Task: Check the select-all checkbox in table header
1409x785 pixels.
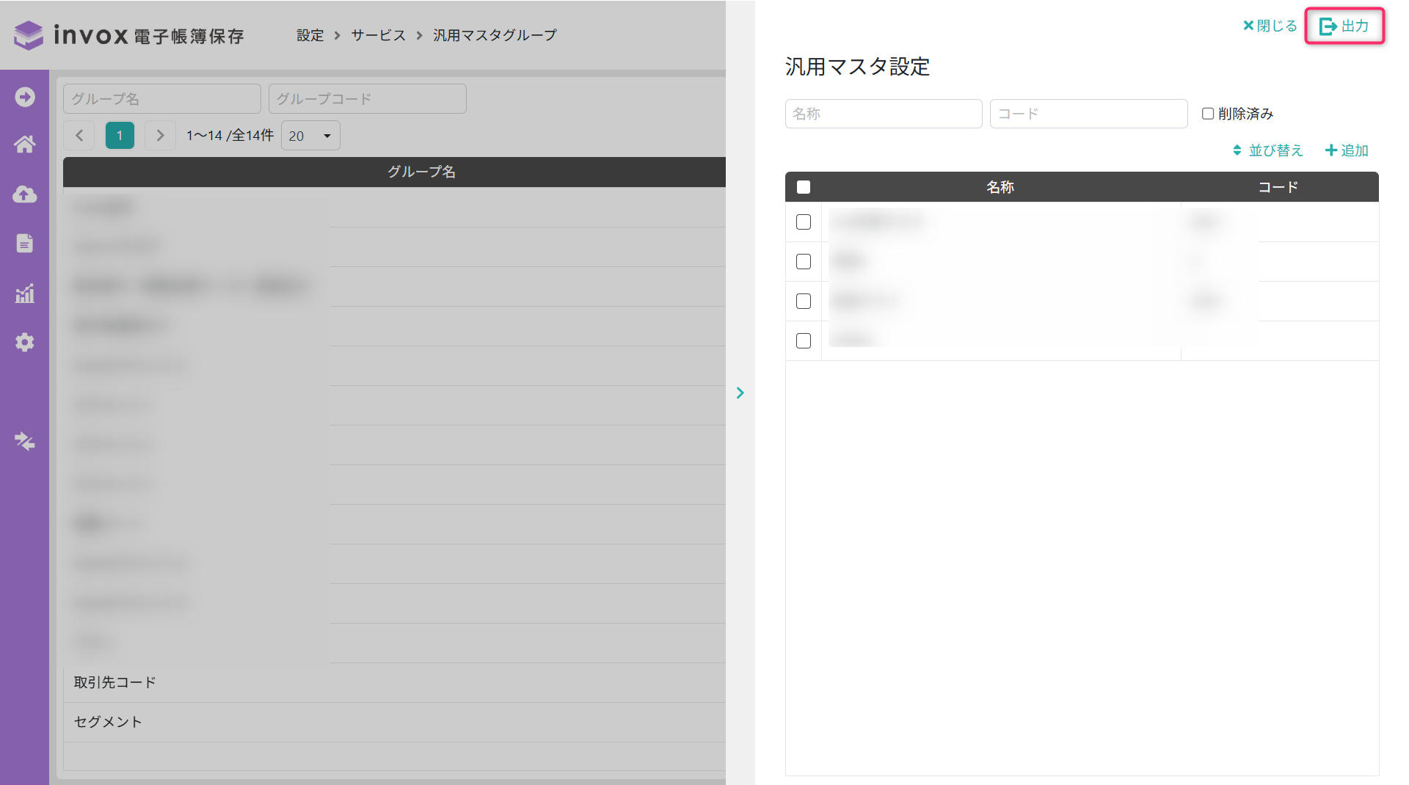Action: point(804,187)
